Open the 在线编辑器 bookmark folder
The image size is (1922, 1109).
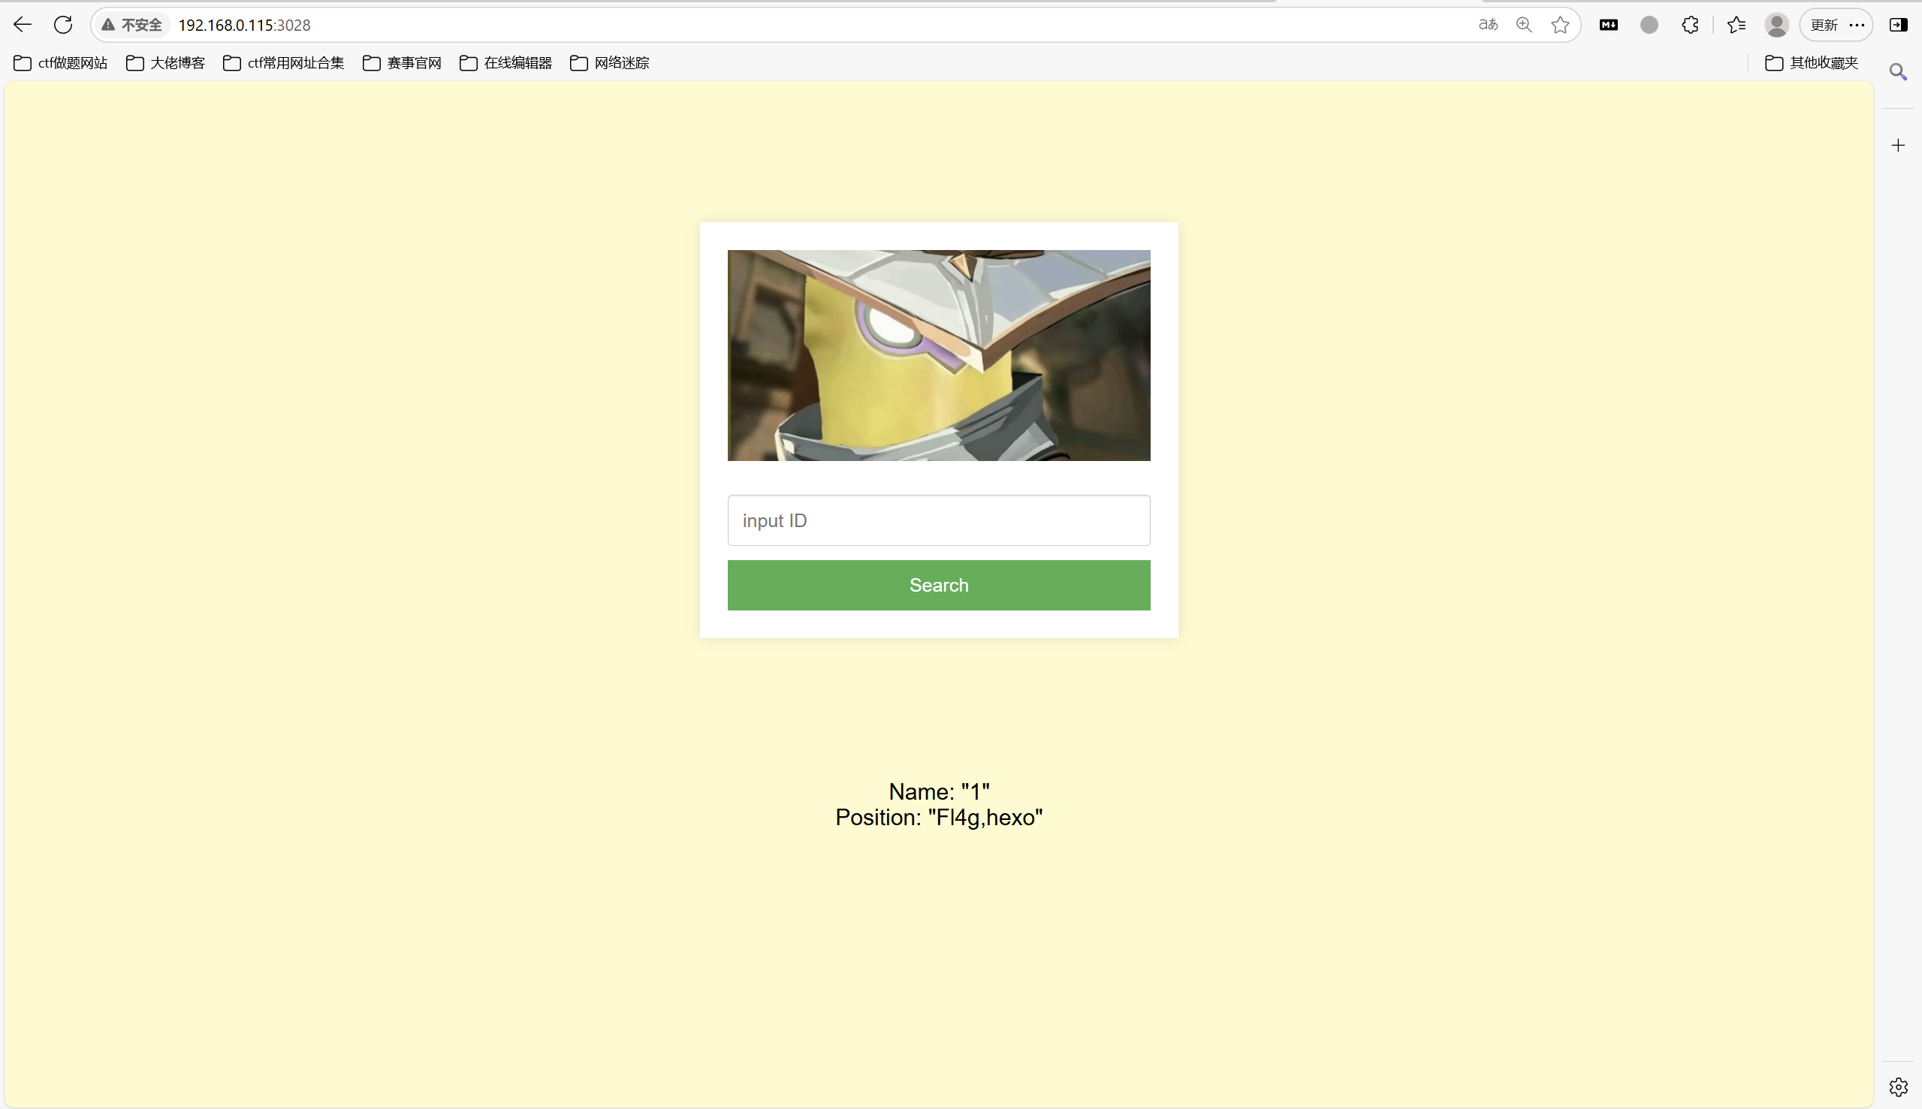505,63
